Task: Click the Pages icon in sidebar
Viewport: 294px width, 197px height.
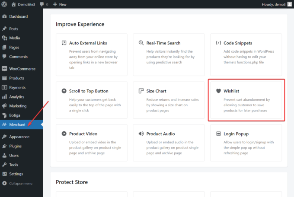Action: [x=4, y=47]
